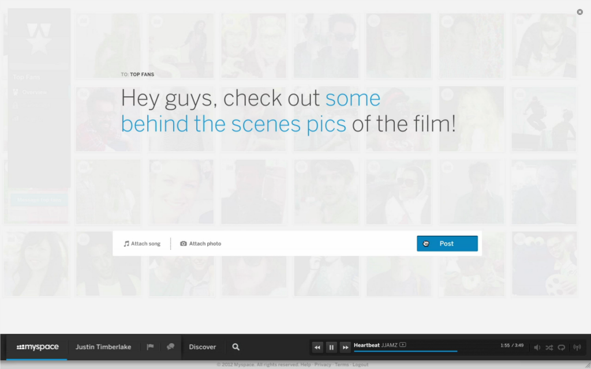The width and height of the screenshot is (591, 369).
Task: Open the Discover section
Action: (x=203, y=347)
